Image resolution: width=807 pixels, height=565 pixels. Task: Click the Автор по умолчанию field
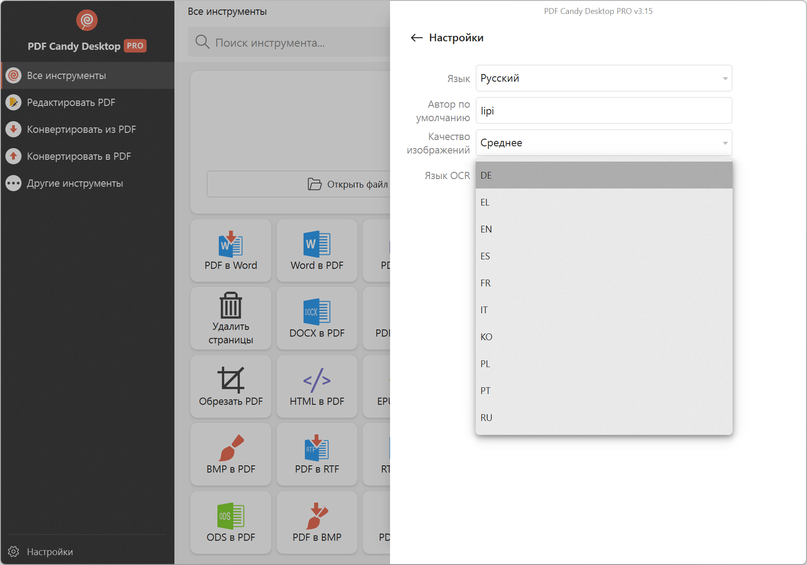[604, 110]
